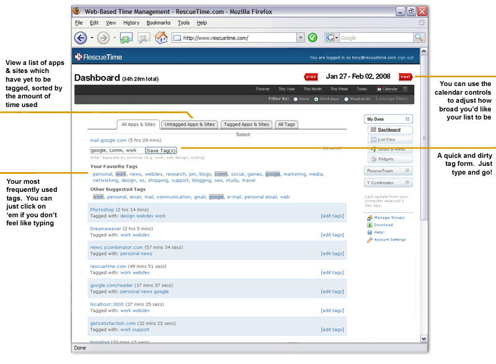496x364 pixels.
Task: Click the scrollbar up arrow
Action: pos(424,51)
